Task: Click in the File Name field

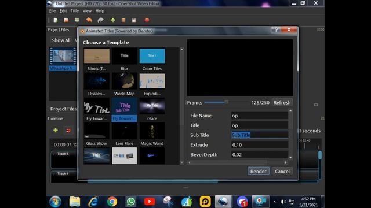Action: 260,116
